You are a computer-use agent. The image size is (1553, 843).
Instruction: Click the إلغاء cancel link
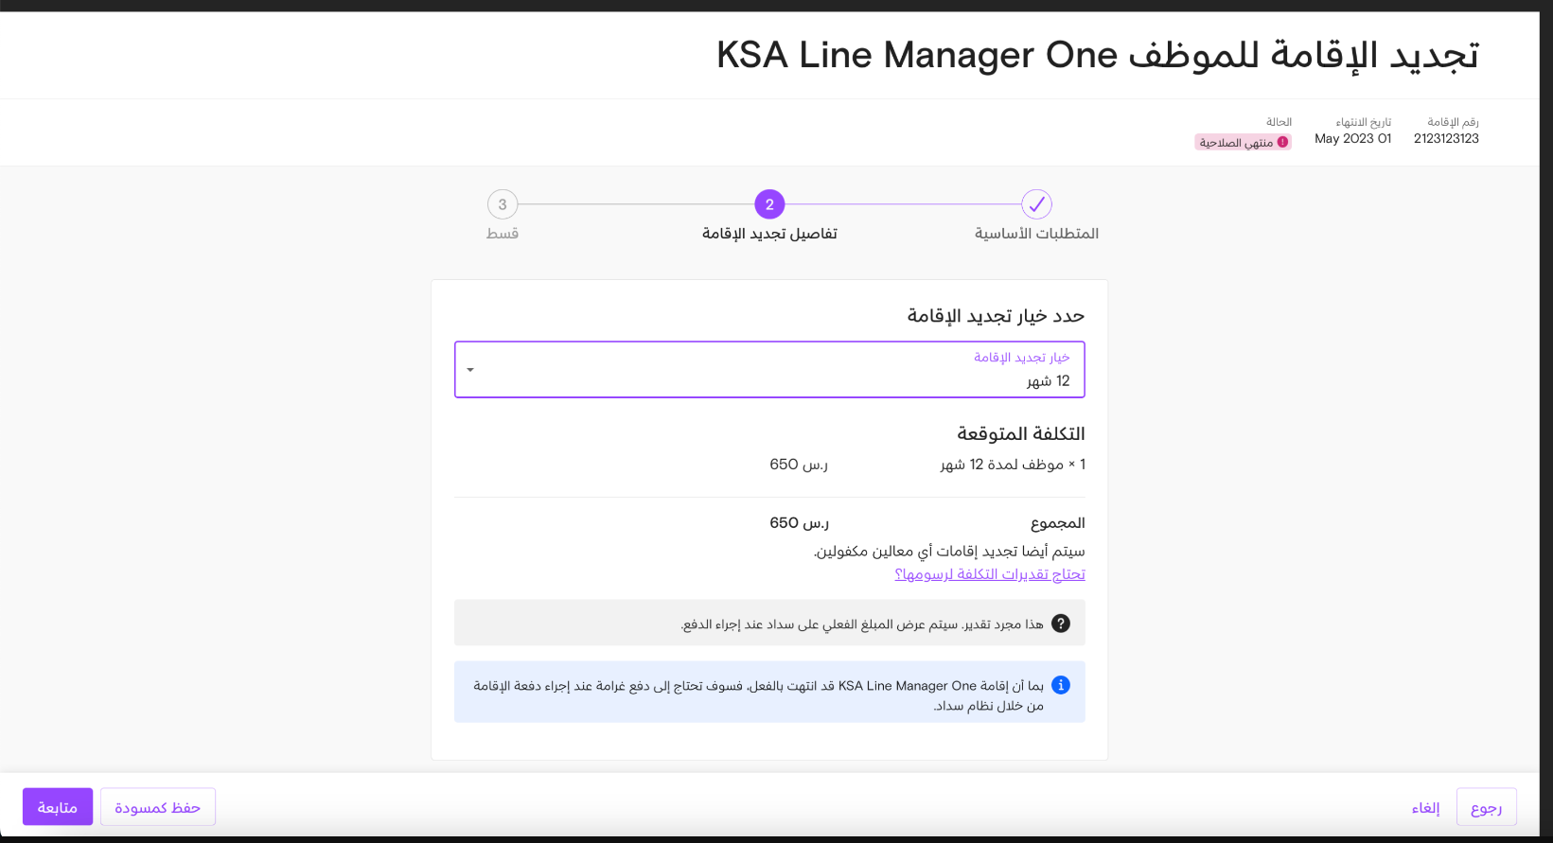(1425, 808)
